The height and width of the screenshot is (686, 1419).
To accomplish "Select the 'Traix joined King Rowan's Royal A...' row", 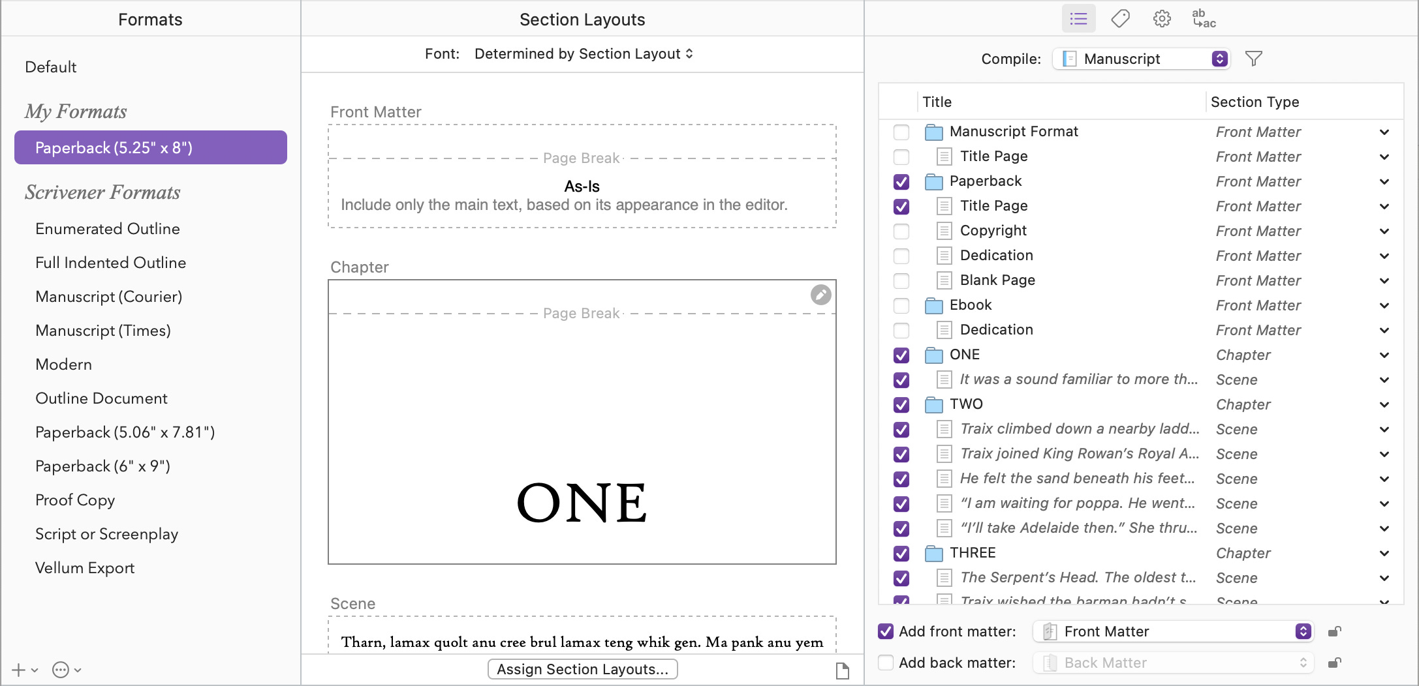I will click(1141, 454).
